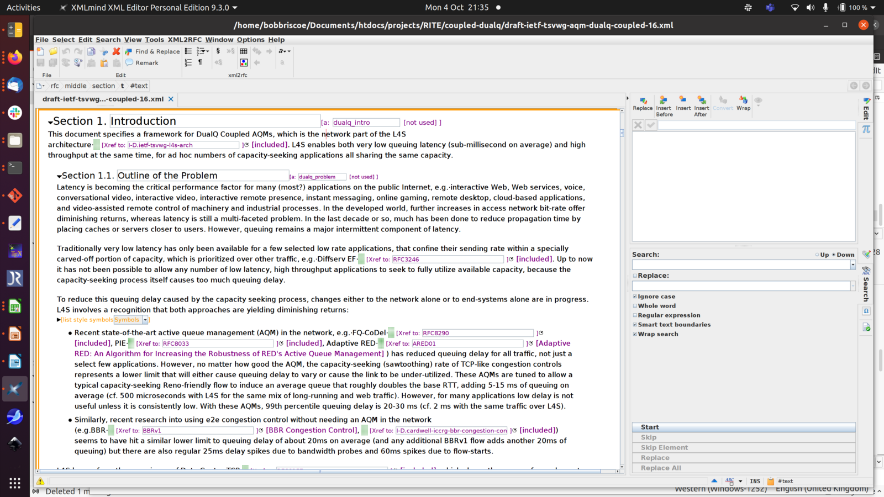Open the XML2RFC menu
This screenshot has height=497, width=884.
185,40
